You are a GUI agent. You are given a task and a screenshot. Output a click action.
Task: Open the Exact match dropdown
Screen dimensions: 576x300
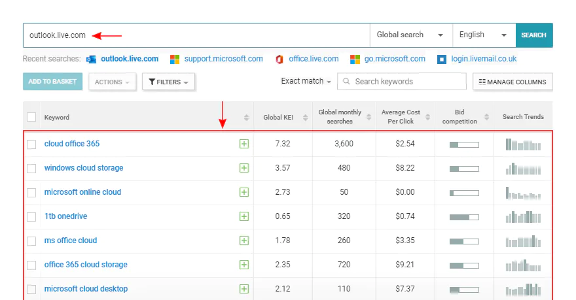tap(306, 82)
